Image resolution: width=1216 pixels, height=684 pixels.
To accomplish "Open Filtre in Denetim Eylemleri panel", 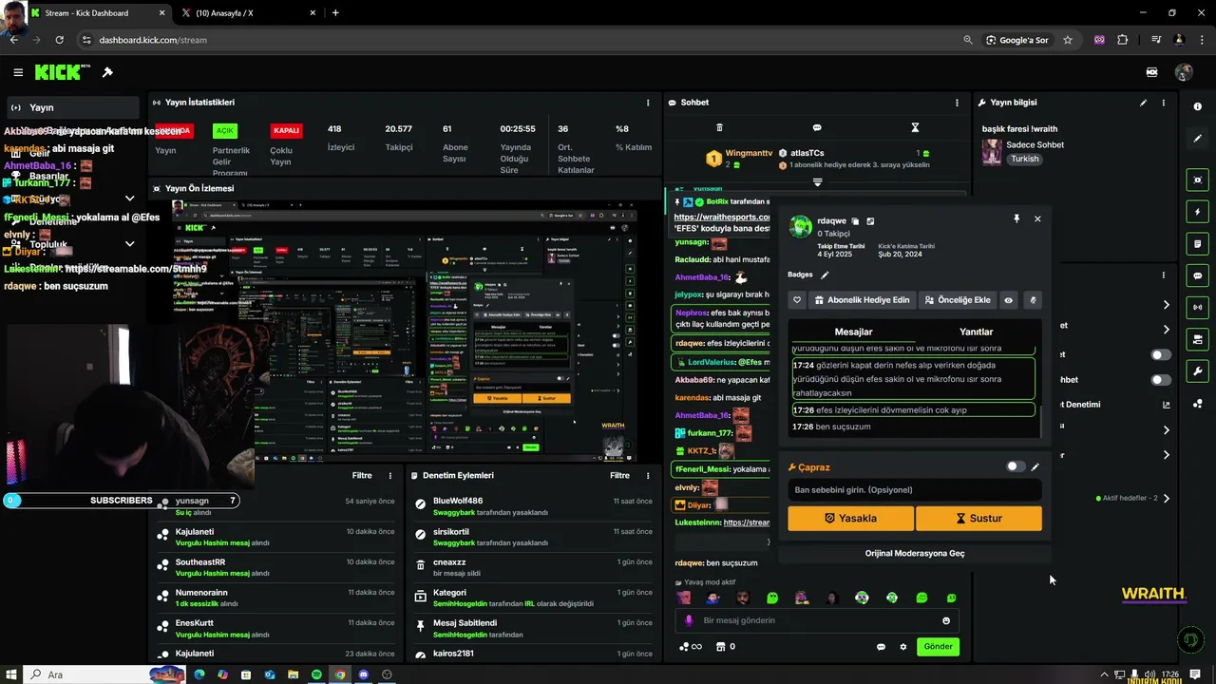I will [x=619, y=475].
